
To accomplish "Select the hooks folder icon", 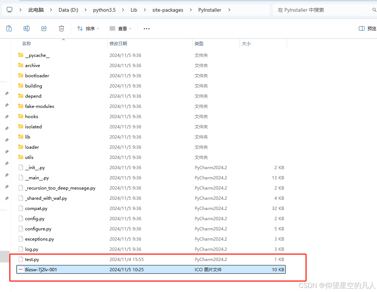I will point(21,116).
